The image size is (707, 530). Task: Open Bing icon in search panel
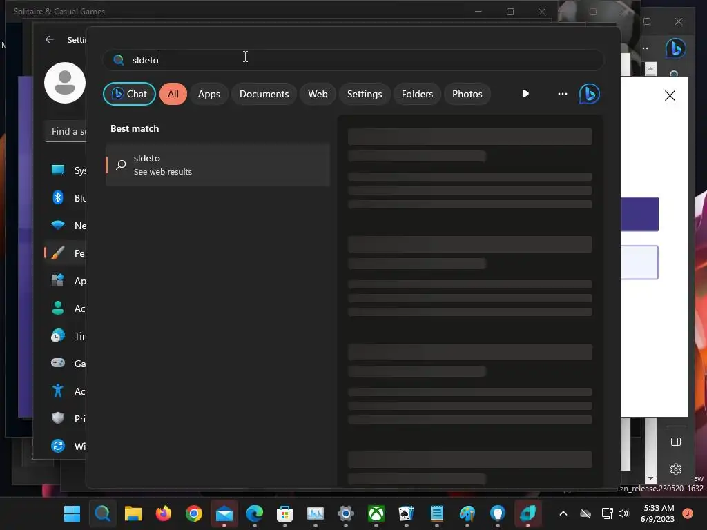click(x=590, y=94)
